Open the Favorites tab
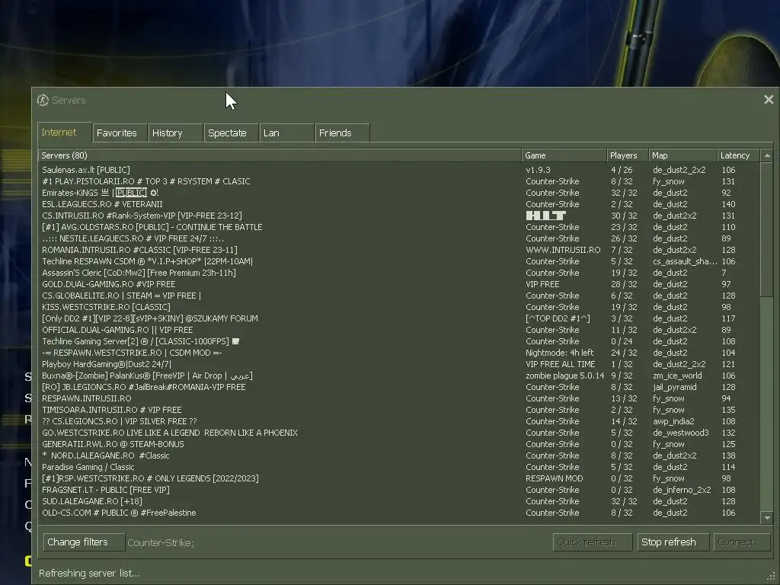780x585 pixels. [x=120, y=133]
